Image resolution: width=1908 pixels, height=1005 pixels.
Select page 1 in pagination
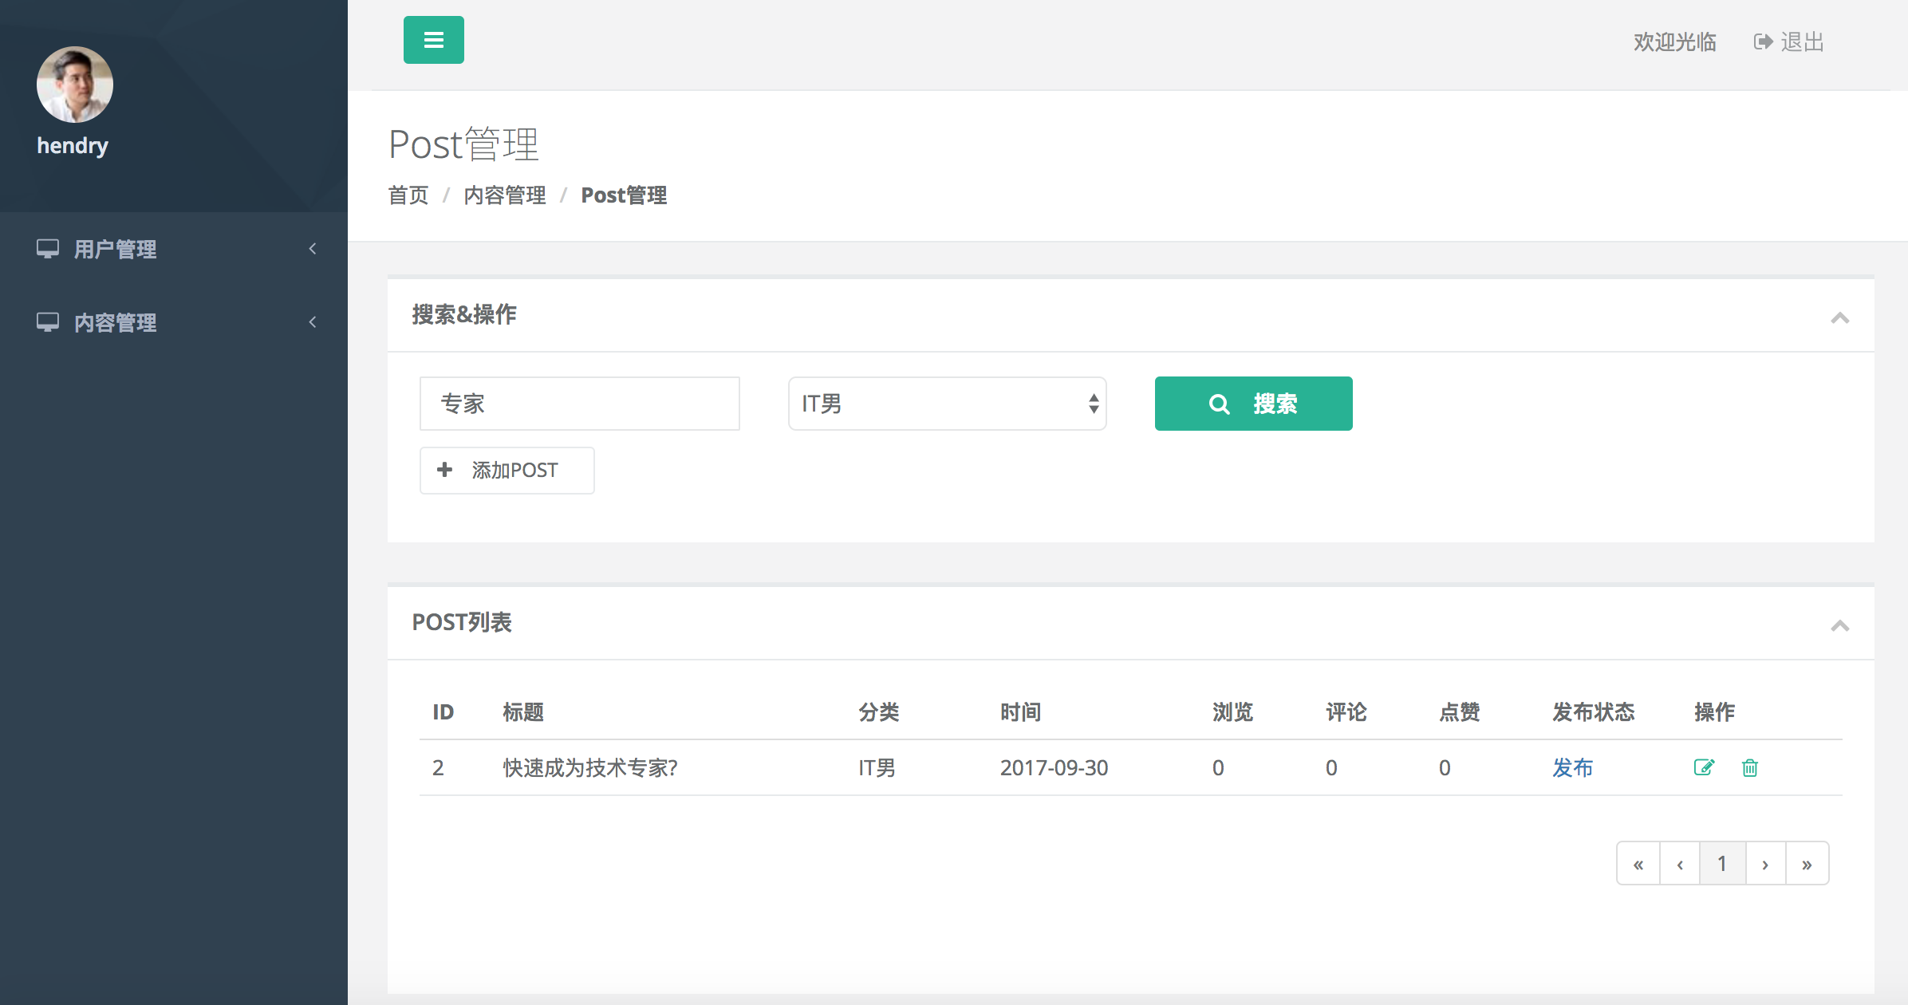(x=1722, y=864)
